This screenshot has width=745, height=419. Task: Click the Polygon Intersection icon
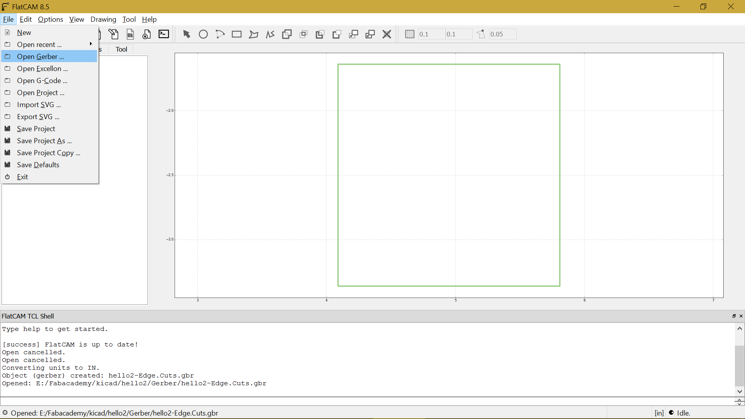click(303, 34)
